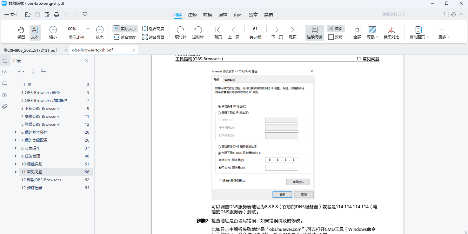Click the open folder icon
This screenshot has height=234, width=468.
28,14
